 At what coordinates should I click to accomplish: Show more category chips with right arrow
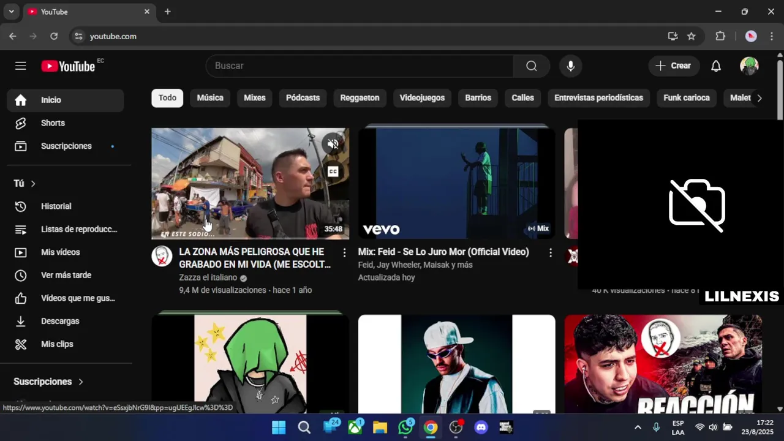(759, 98)
